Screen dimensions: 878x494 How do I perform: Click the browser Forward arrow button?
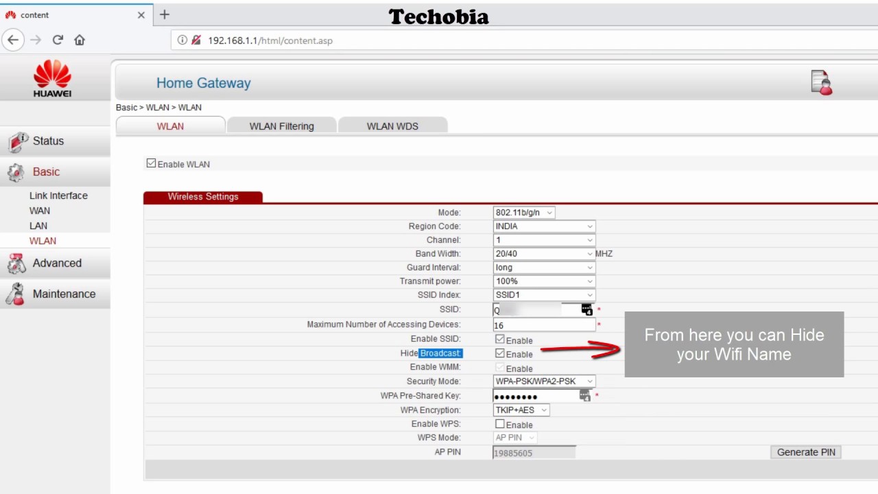point(36,40)
